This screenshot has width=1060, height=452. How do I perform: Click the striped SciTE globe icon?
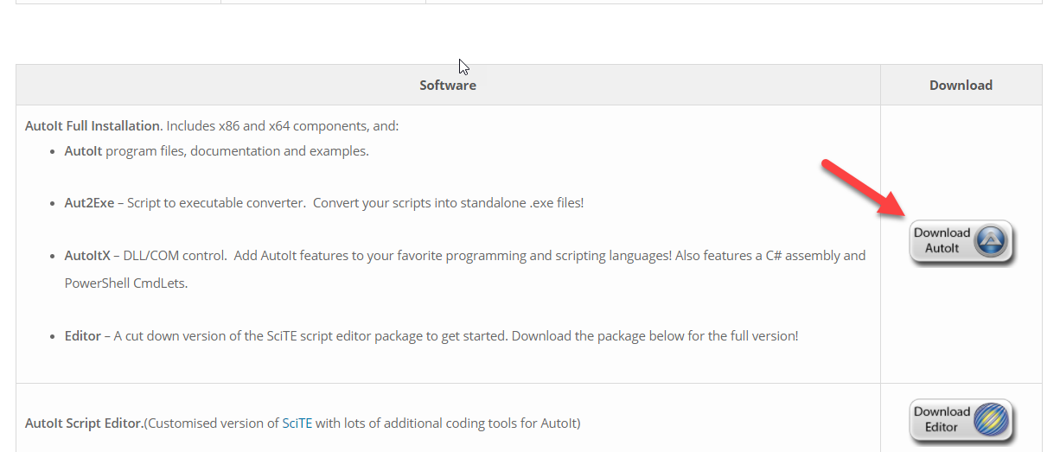(991, 421)
